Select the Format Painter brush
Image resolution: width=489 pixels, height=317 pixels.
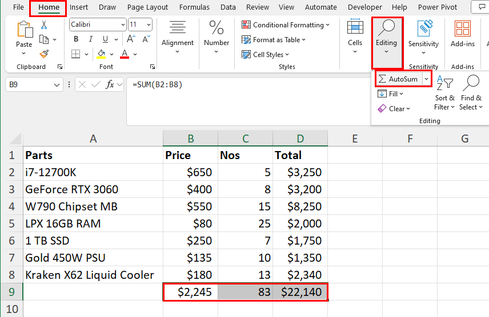pyautogui.click(x=44, y=54)
